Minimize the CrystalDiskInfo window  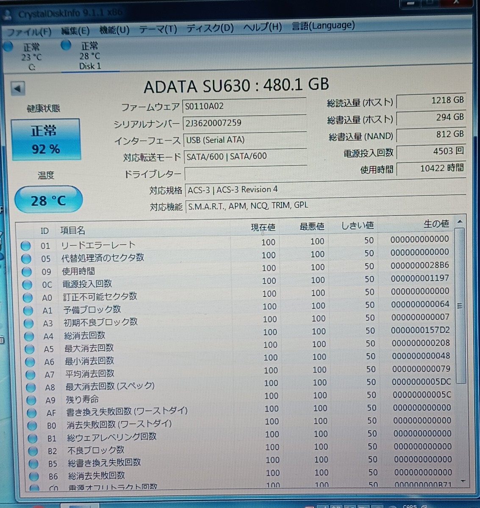411,3
